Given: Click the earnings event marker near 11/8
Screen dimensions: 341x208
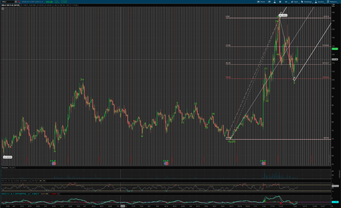Looking at the screenshot, I should [263, 163].
